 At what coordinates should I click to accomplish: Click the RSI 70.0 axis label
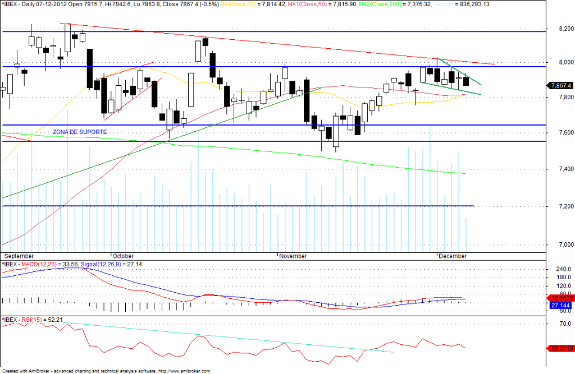click(565, 324)
